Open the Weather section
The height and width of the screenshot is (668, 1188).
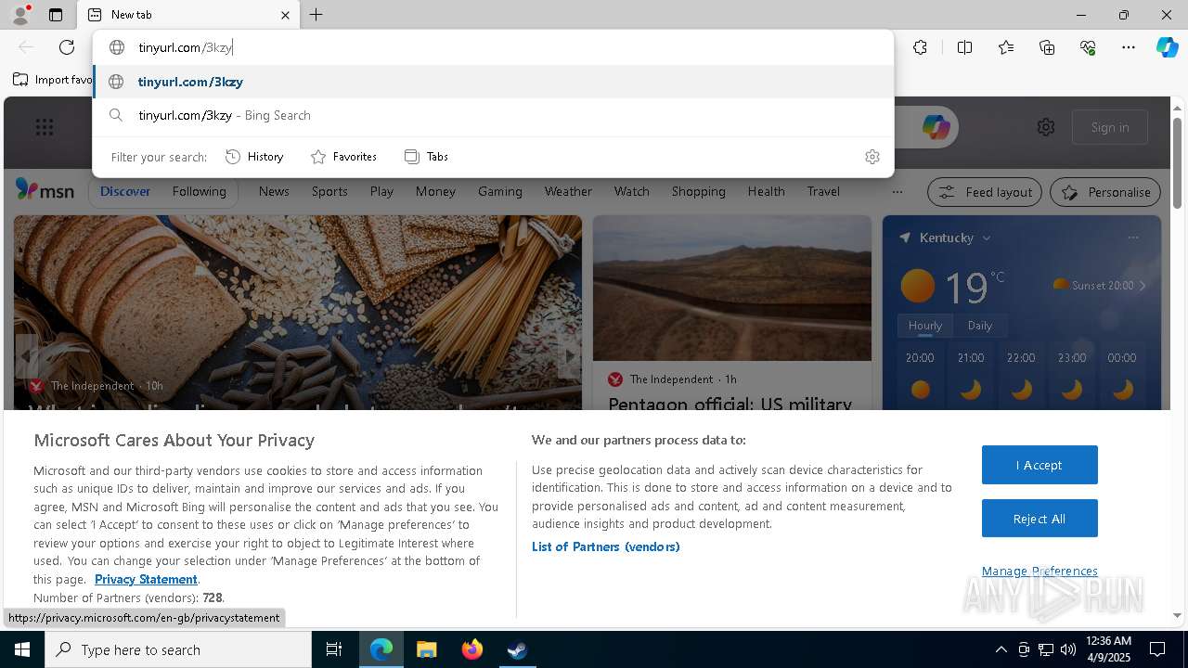click(x=568, y=191)
